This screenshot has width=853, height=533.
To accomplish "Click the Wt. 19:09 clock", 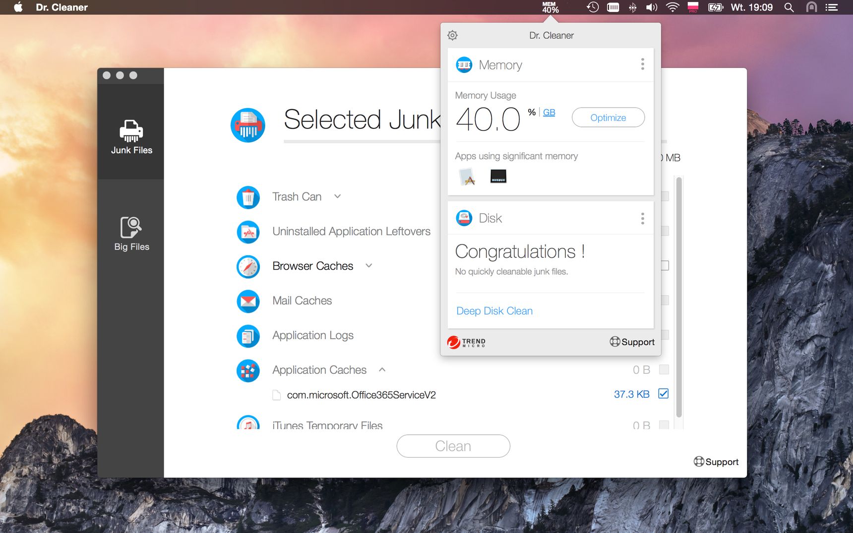I will coord(752,7).
